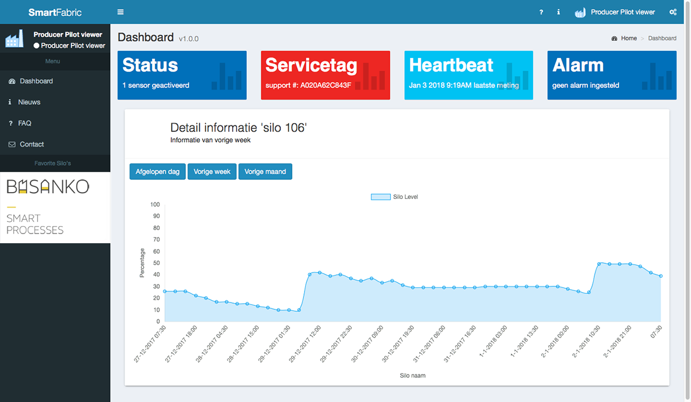Open help via the question mark icon

click(541, 12)
